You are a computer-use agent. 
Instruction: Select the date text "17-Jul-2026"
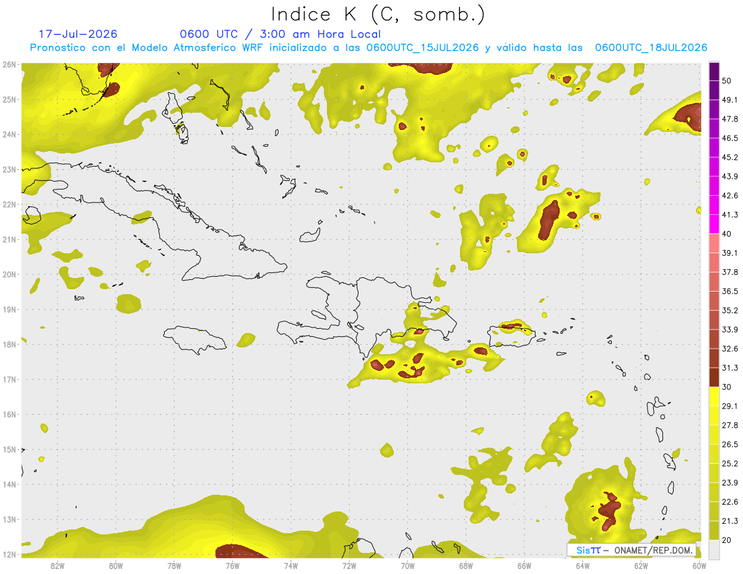coord(78,34)
